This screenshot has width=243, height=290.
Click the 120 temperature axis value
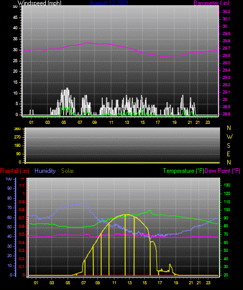[227, 193]
